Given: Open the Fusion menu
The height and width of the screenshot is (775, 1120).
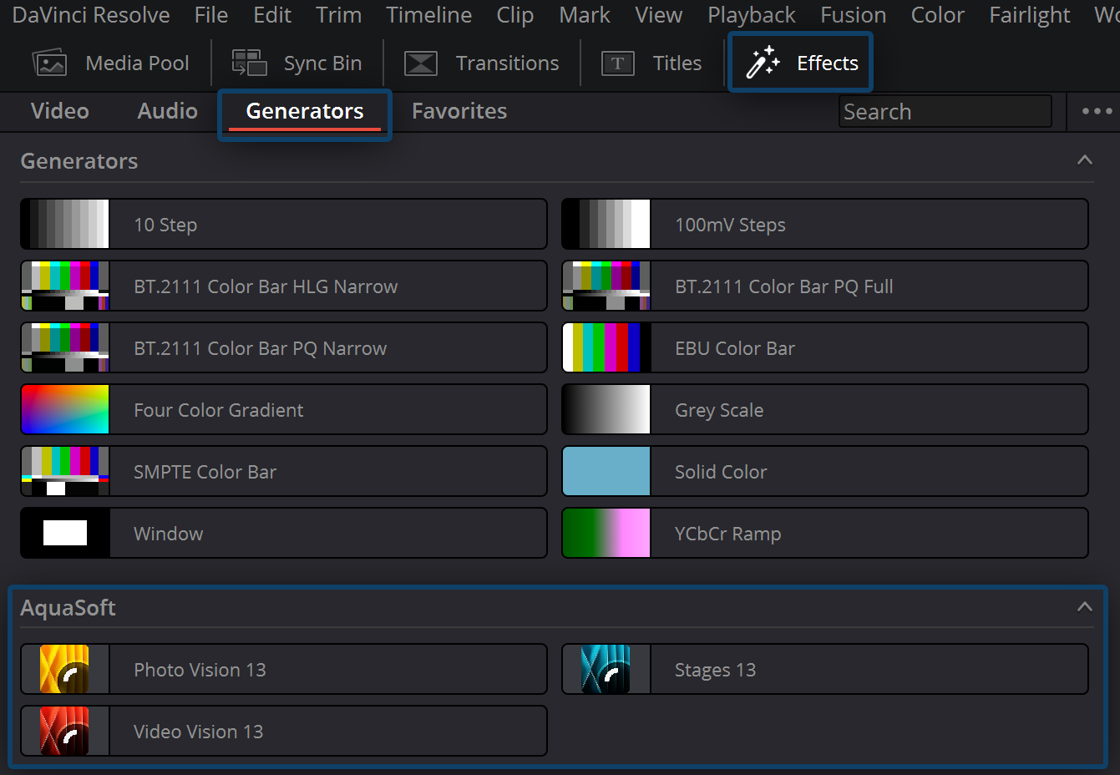Looking at the screenshot, I should tap(853, 15).
